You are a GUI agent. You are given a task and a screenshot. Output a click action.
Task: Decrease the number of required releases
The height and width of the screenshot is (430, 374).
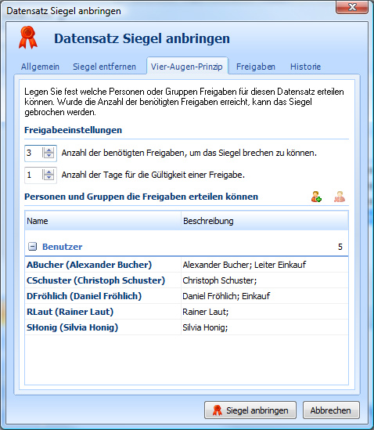49,156
